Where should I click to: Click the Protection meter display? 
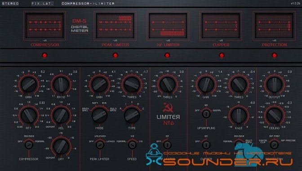click(274, 26)
